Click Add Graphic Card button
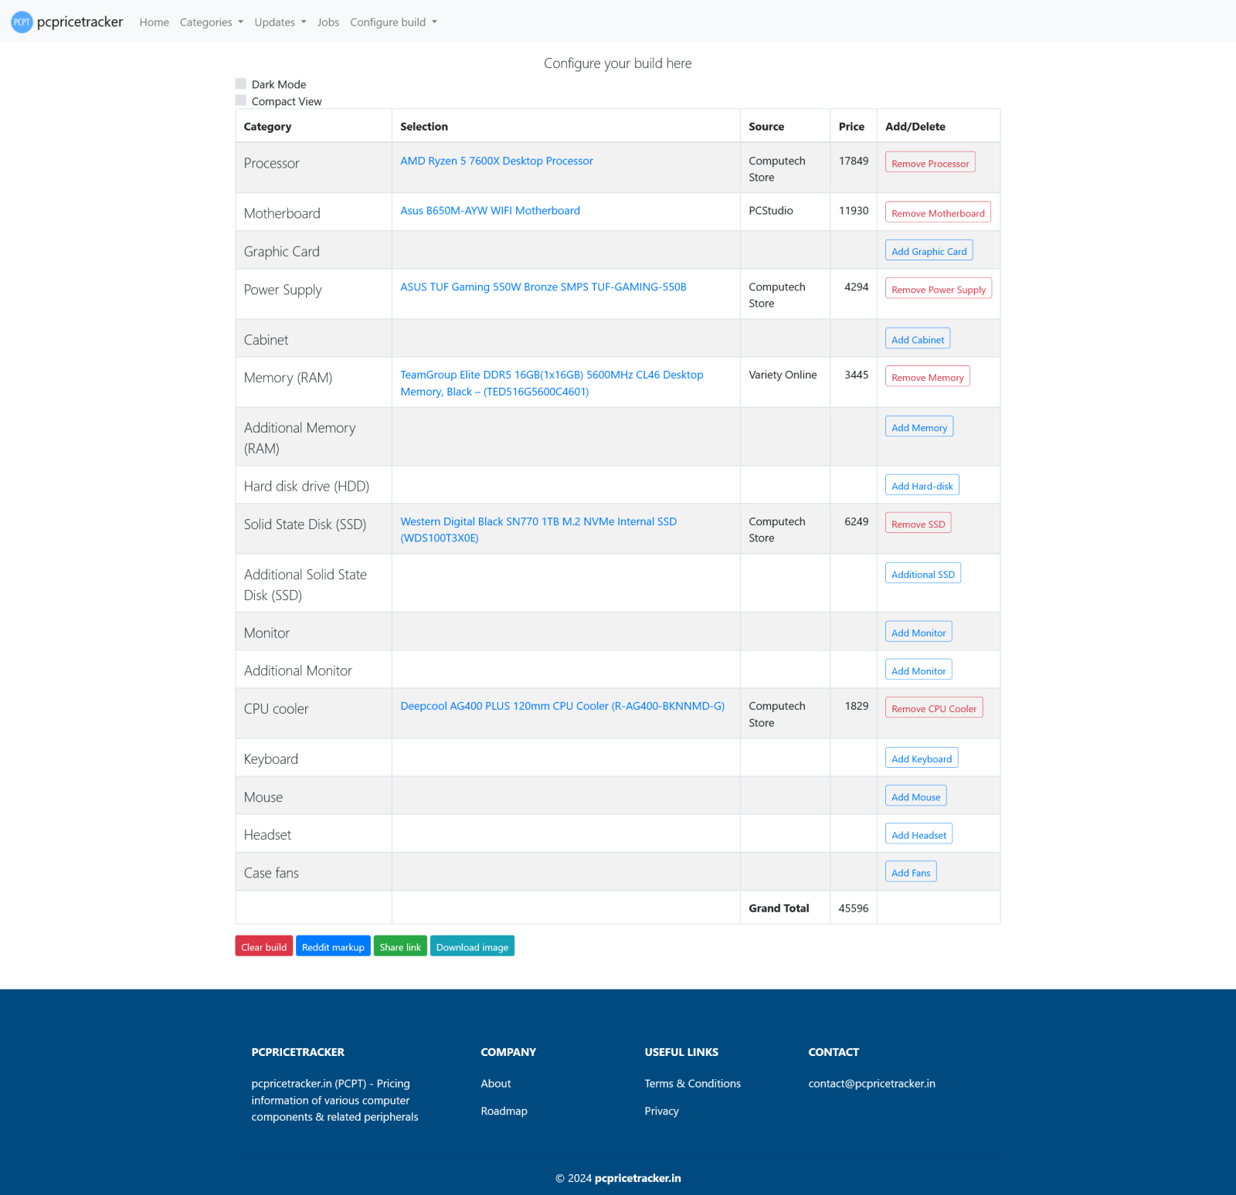The height and width of the screenshot is (1195, 1236). (x=929, y=250)
